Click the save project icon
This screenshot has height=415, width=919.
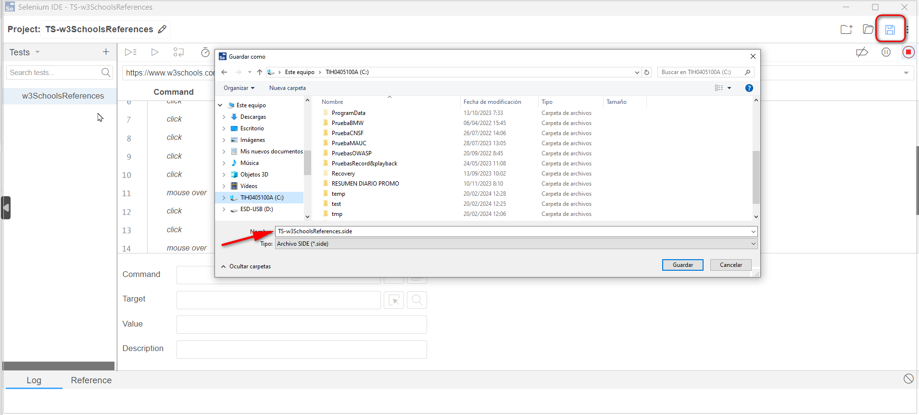(890, 29)
